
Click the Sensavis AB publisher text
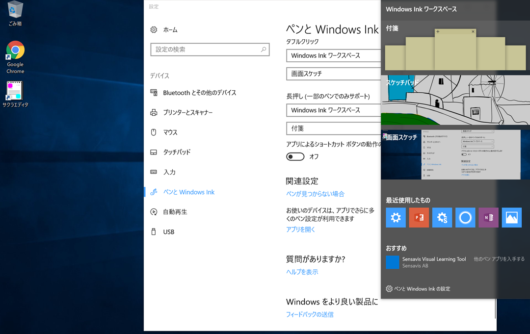[x=415, y=266]
